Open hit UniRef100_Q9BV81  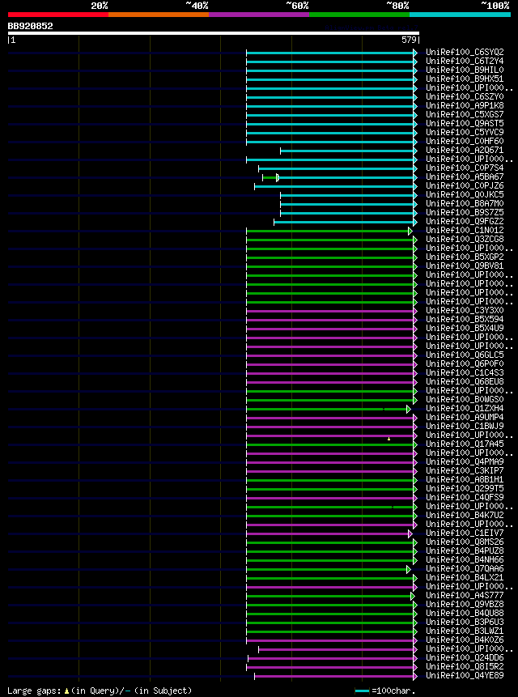(465, 266)
